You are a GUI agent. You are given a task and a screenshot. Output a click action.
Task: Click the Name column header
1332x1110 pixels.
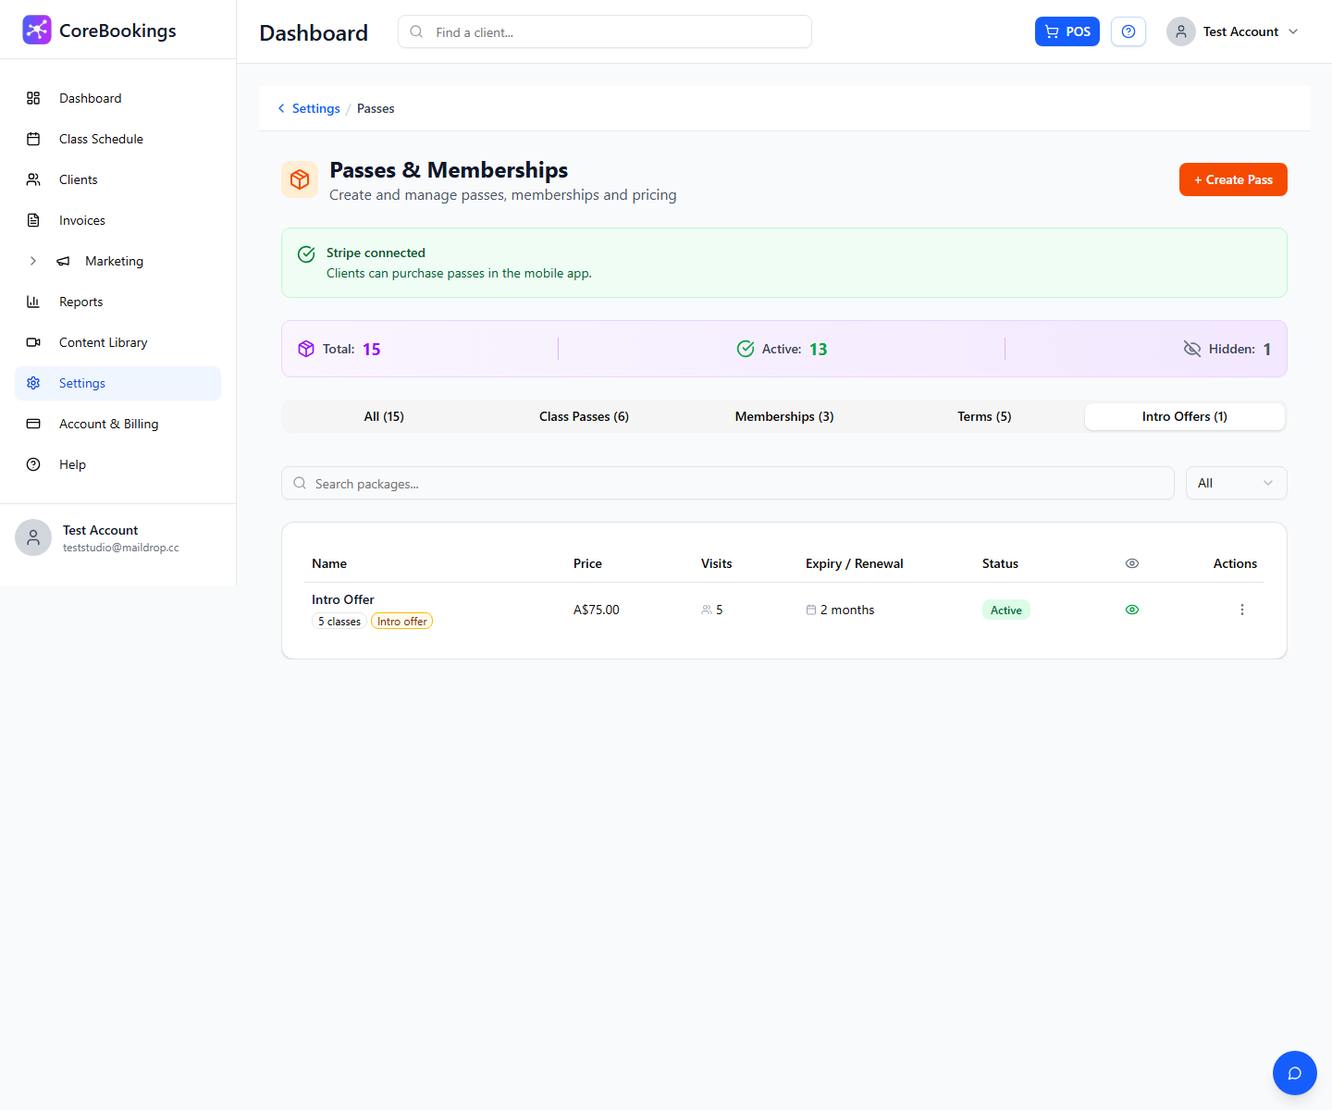329,563
